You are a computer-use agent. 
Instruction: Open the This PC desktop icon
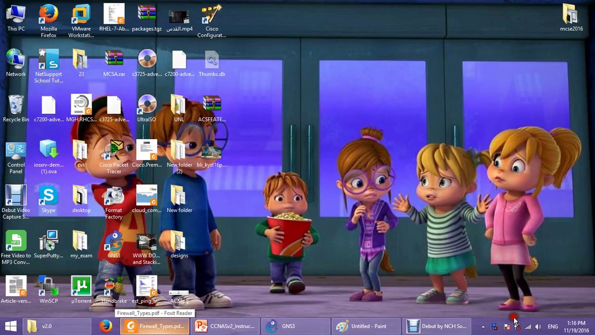click(x=16, y=19)
